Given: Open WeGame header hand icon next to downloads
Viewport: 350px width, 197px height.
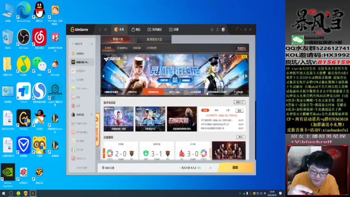Looking at the screenshot, I should point(212,29).
